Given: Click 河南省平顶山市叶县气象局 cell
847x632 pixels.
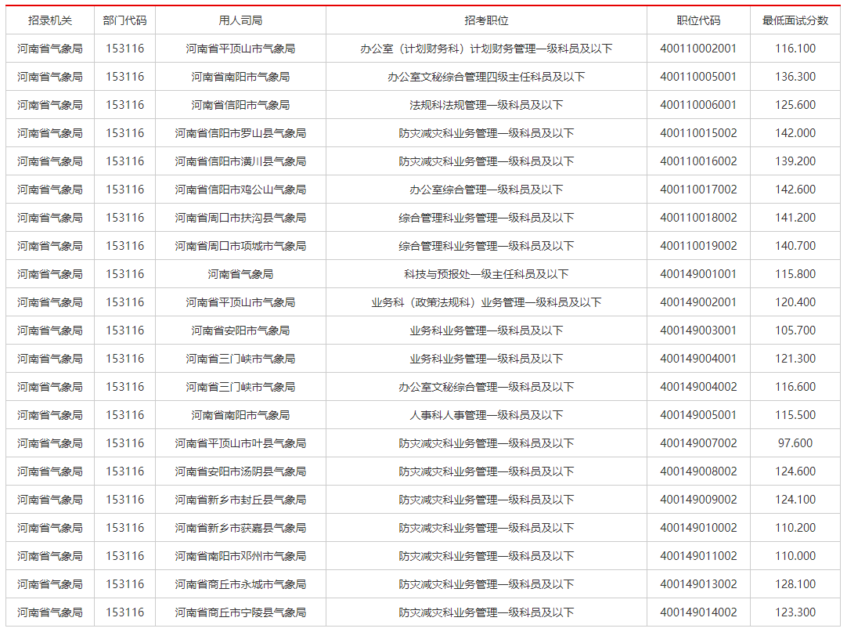Looking at the screenshot, I should point(240,443).
